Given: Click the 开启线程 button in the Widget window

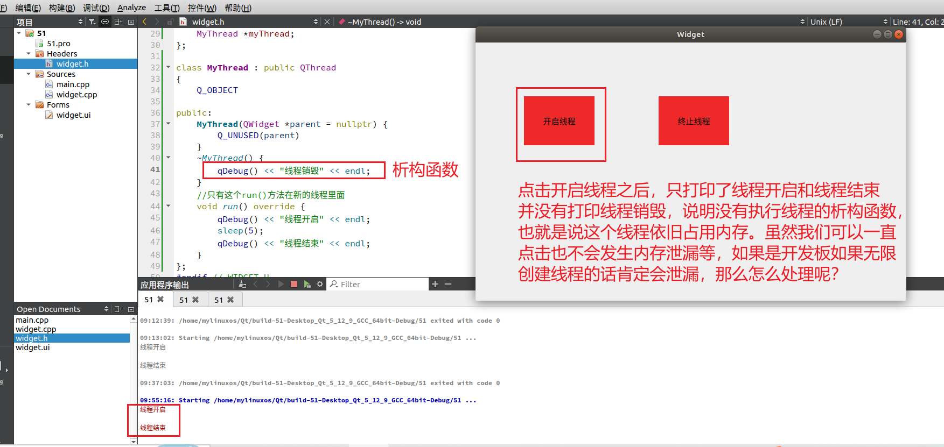Looking at the screenshot, I should 559,121.
